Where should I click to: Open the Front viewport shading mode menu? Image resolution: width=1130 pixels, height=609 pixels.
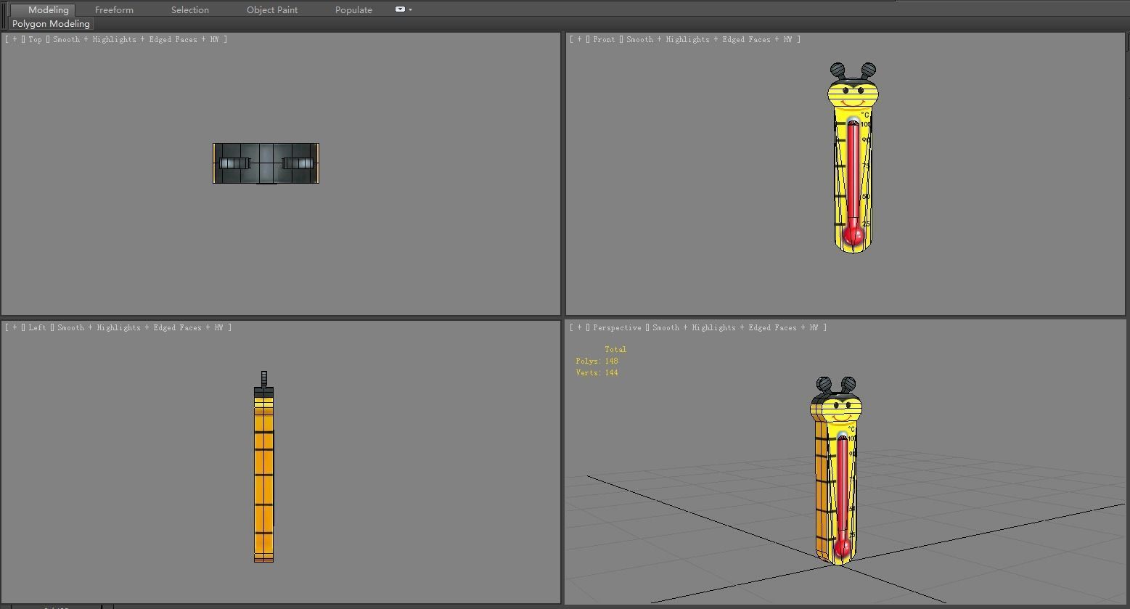(711, 39)
